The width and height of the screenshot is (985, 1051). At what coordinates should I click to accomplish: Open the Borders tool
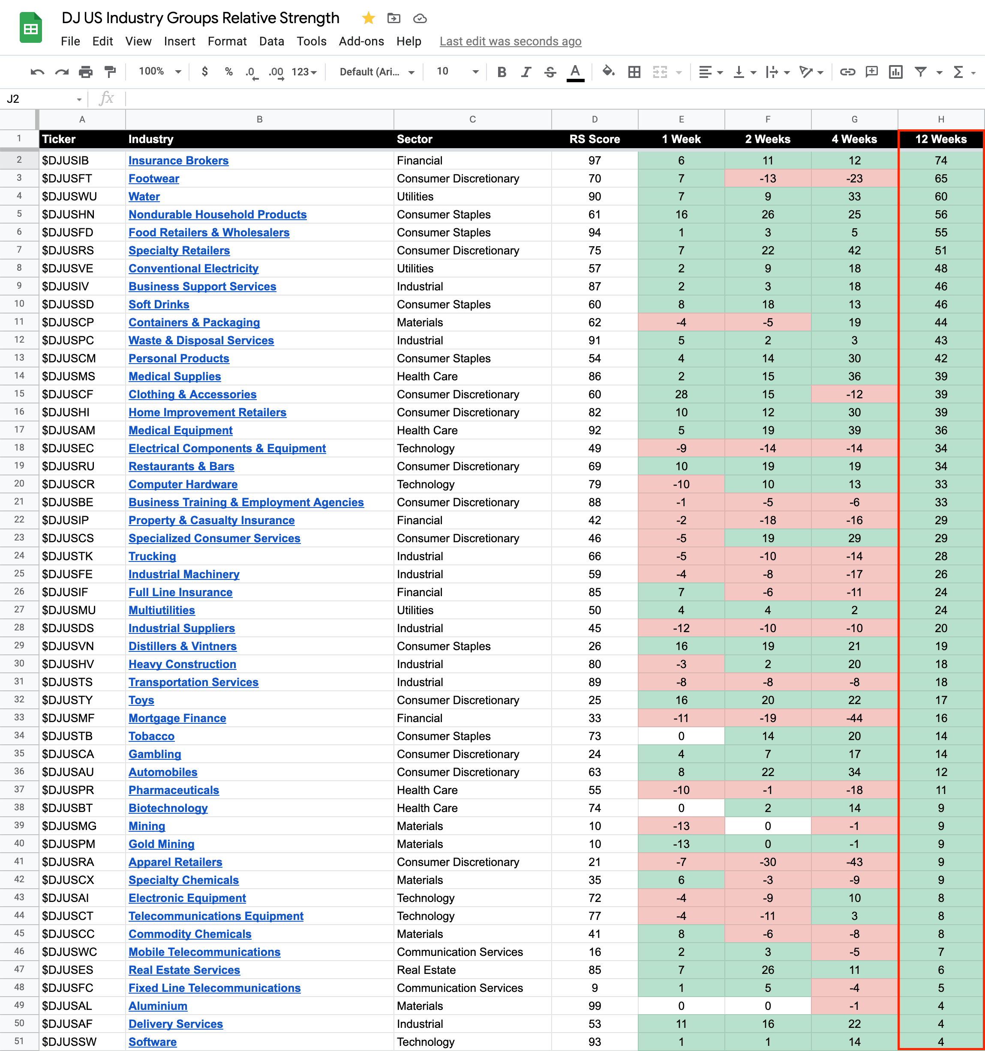coord(634,72)
